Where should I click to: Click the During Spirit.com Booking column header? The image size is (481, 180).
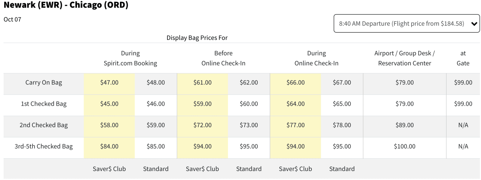click(x=130, y=58)
